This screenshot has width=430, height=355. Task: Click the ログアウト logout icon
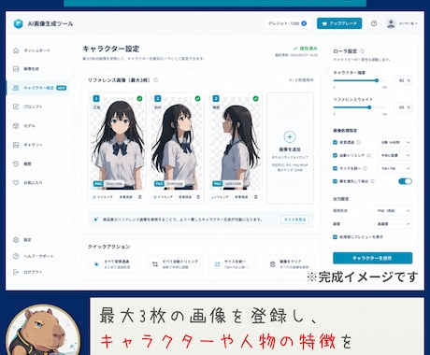16,272
